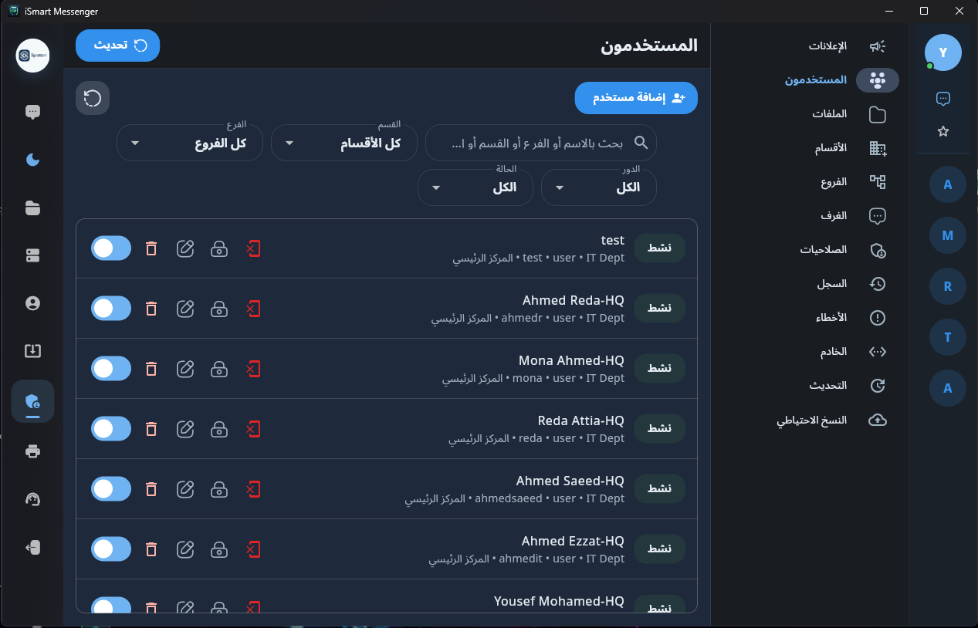The image size is (978, 628).
Task: Delete Ahmed Reda-HQ using trash icon
Action: pos(151,309)
